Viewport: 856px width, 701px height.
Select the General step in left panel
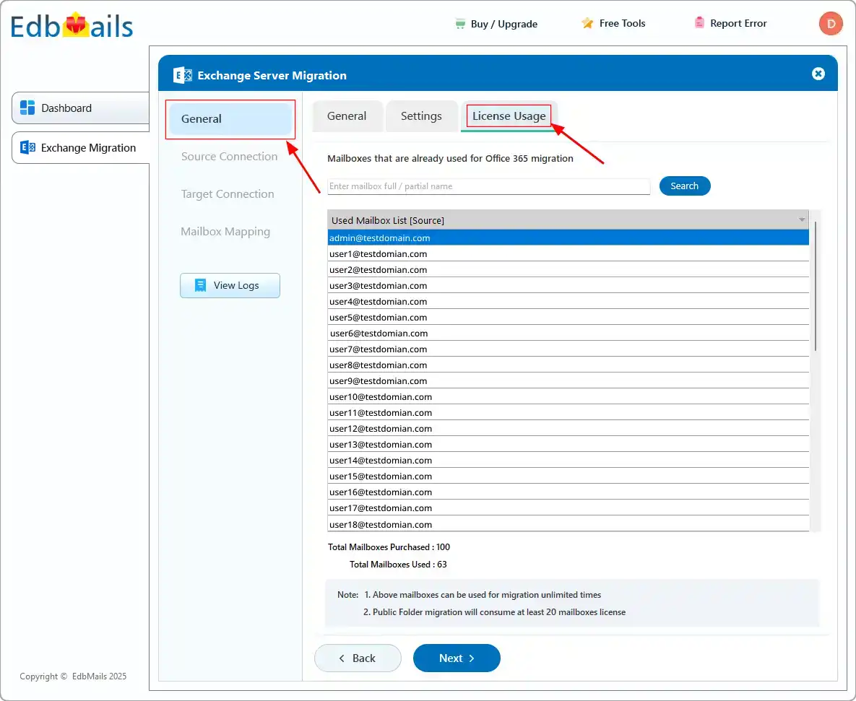(x=230, y=119)
